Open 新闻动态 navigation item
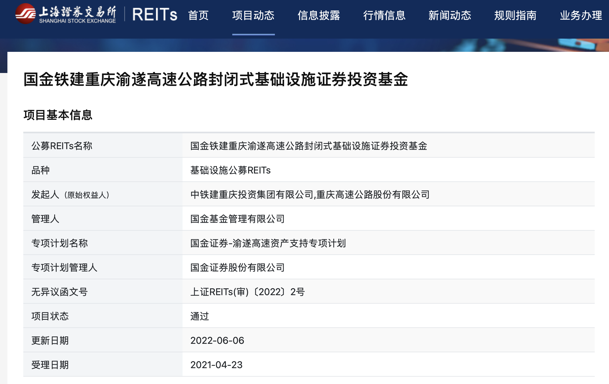The image size is (609, 384). pyautogui.click(x=450, y=15)
